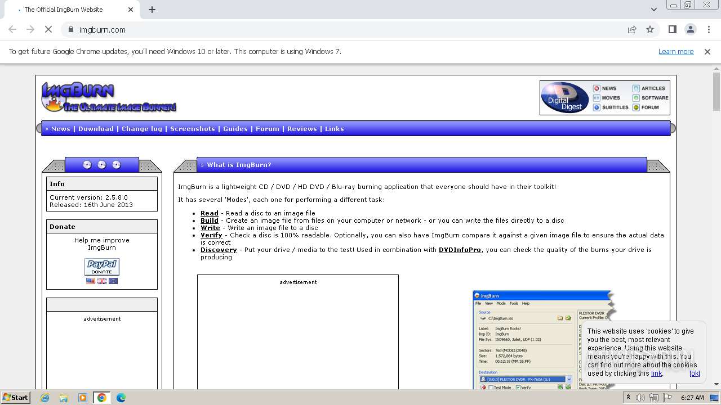Screen dimensions: 721x405
Task: Click the 6:27 AM clock
Action: [692, 398]
